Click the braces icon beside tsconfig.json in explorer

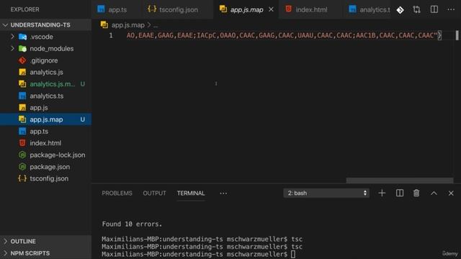[22, 178]
